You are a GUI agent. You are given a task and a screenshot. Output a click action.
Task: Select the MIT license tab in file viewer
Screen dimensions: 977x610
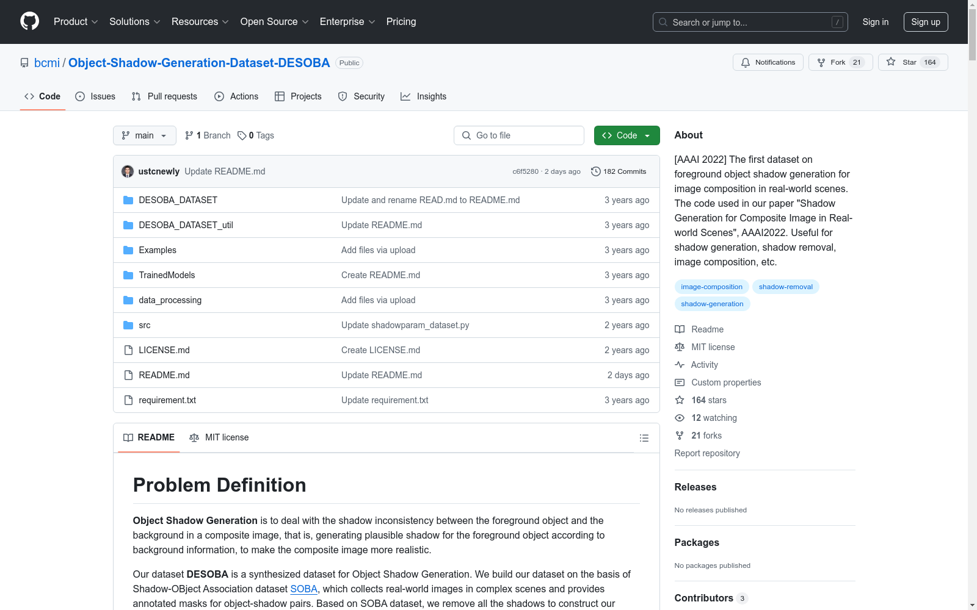click(219, 437)
